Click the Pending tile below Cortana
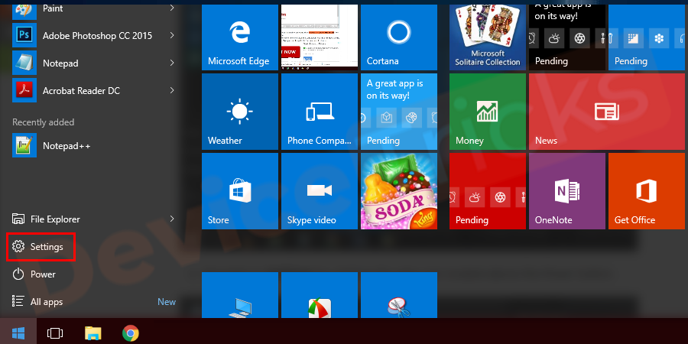This screenshot has height=344, width=688. (399, 112)
